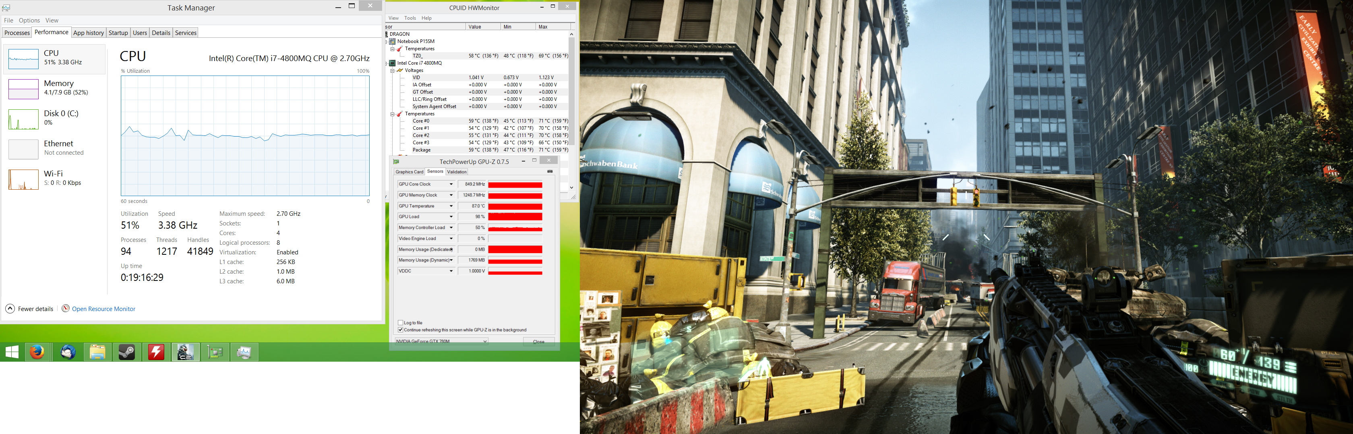Click the GPU Load red sensor graph

coord(515,217)
